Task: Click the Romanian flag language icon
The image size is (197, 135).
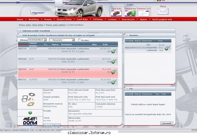Action: pos(159,0)
